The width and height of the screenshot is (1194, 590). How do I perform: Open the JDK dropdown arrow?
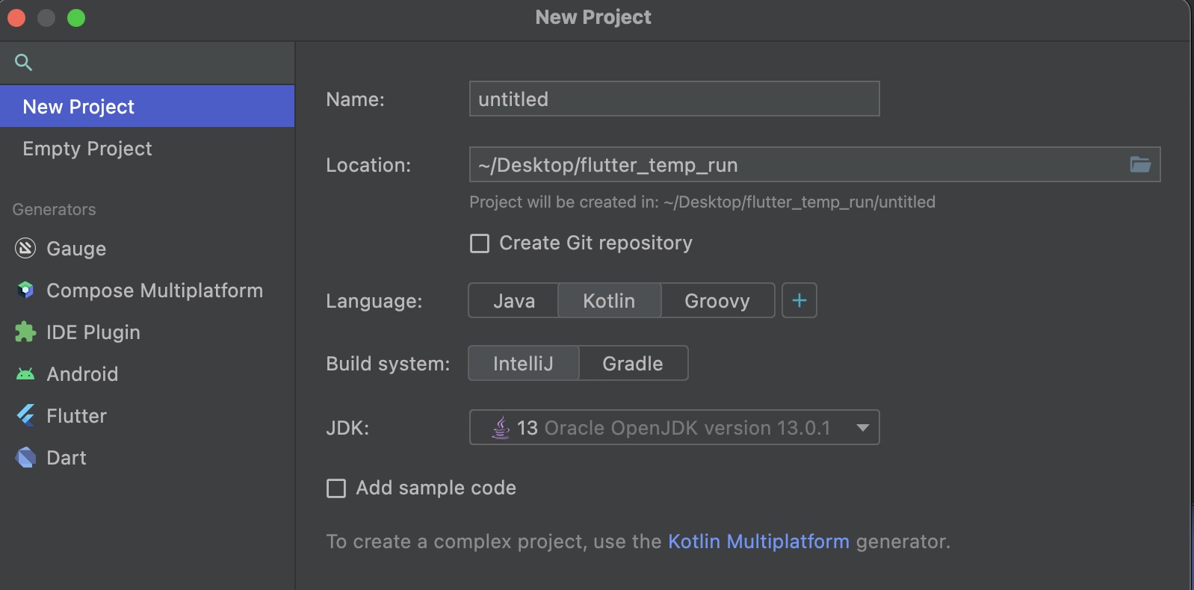coord(862,428)
